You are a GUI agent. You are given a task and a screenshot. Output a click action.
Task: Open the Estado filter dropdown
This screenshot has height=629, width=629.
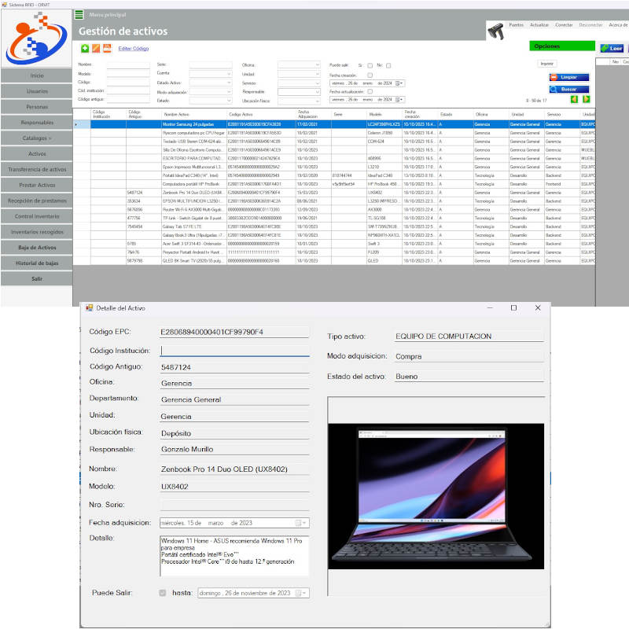click(x=211, y=101)
